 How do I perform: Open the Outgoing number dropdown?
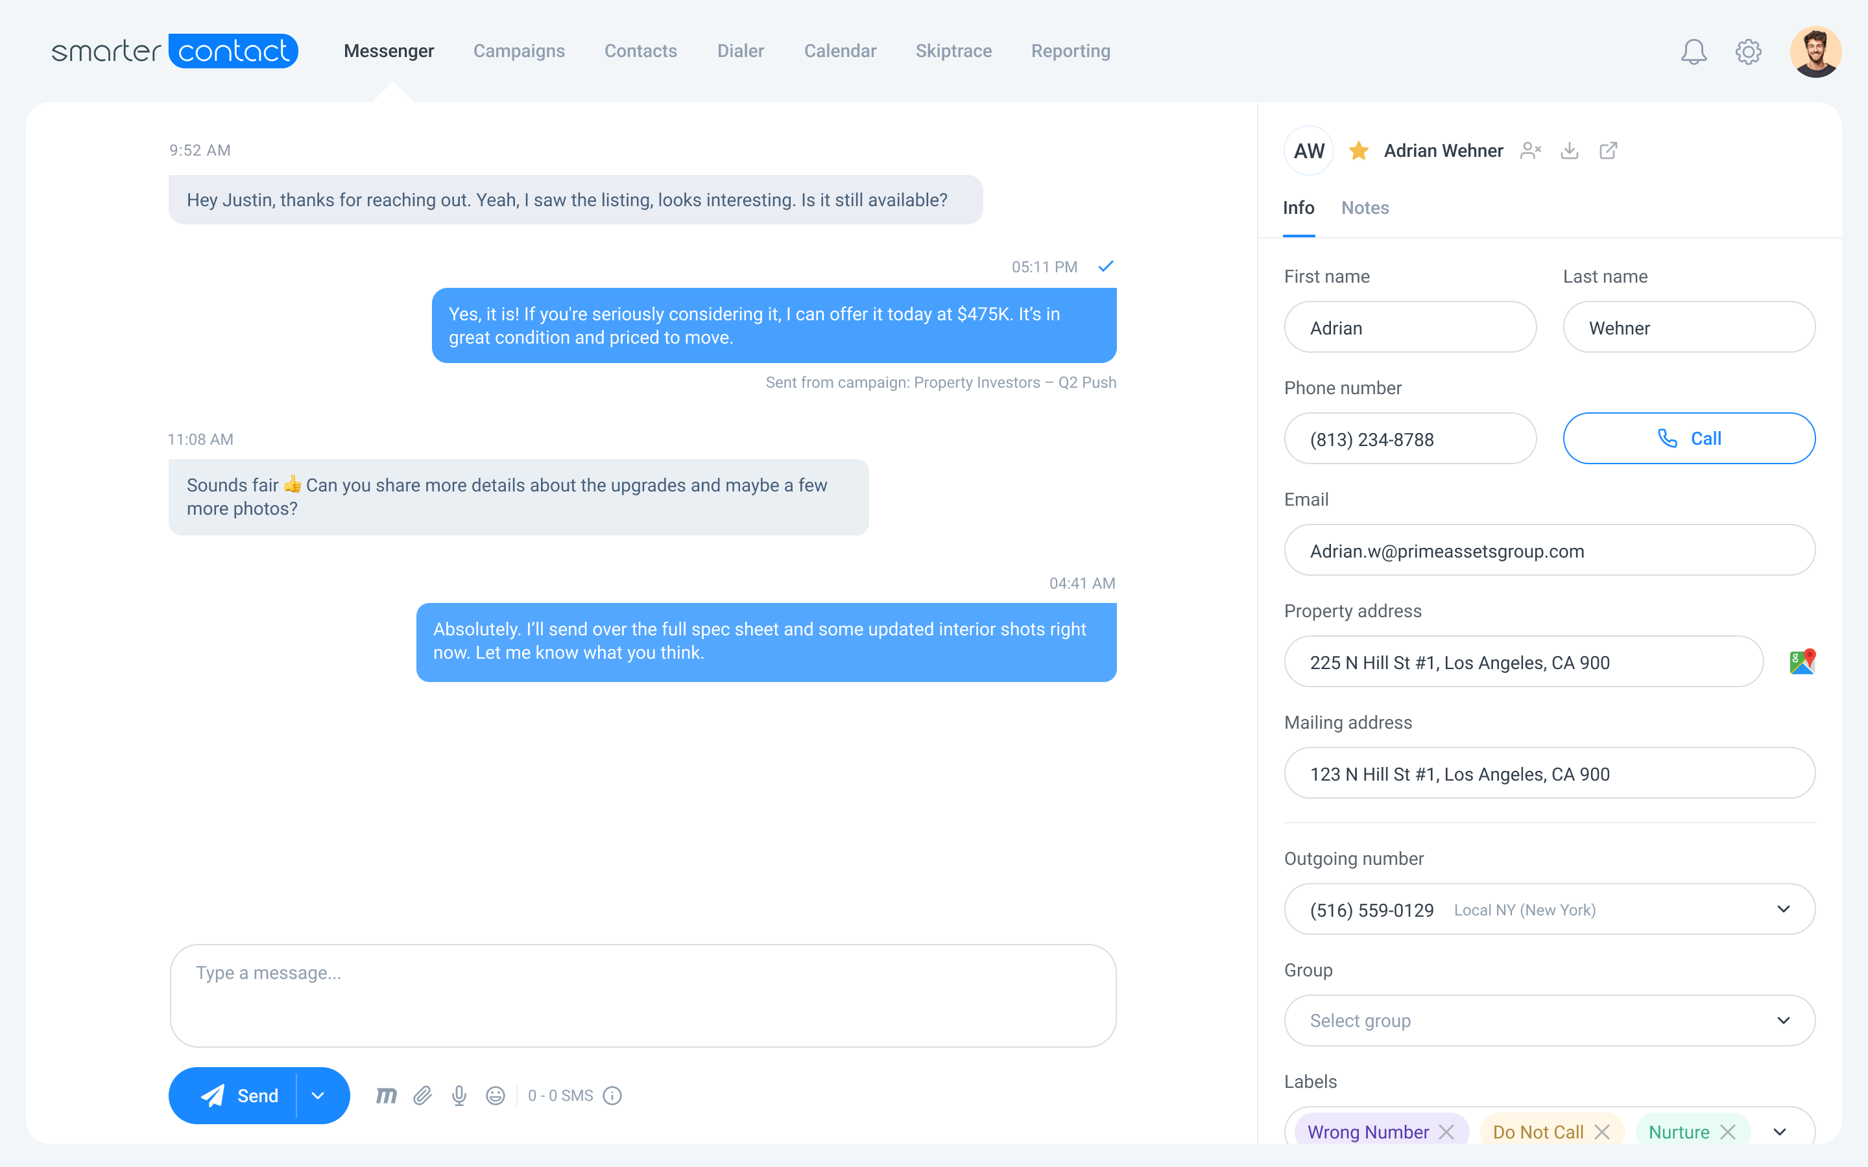pyautogui.click(x=1783, y=909)
